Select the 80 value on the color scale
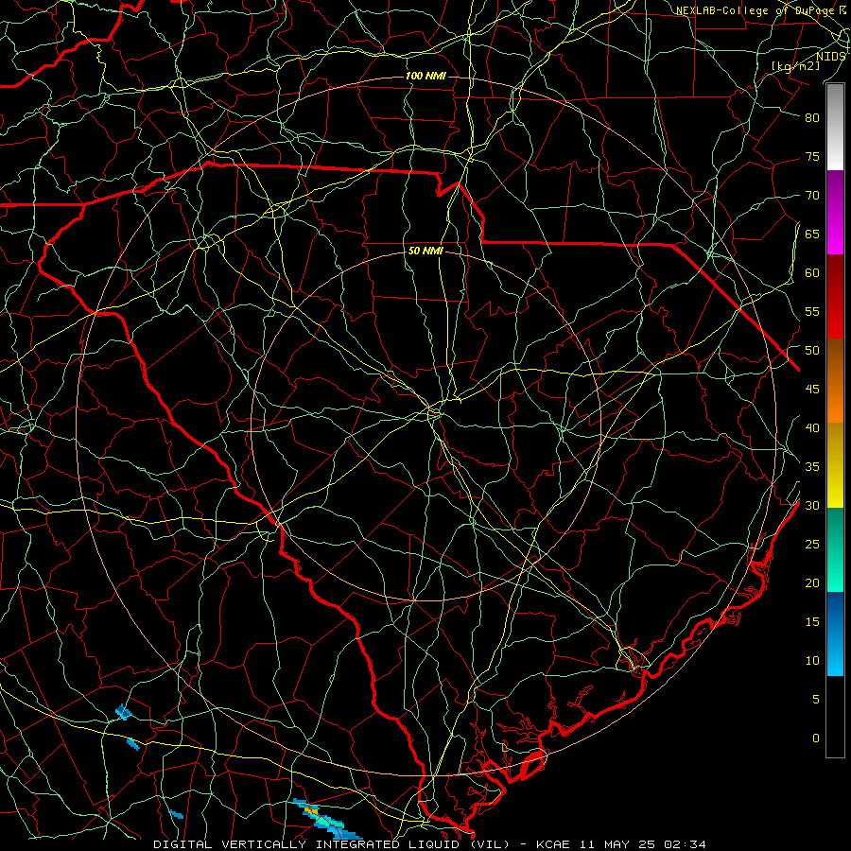851x851 pixels. click(x=812, y=118)
